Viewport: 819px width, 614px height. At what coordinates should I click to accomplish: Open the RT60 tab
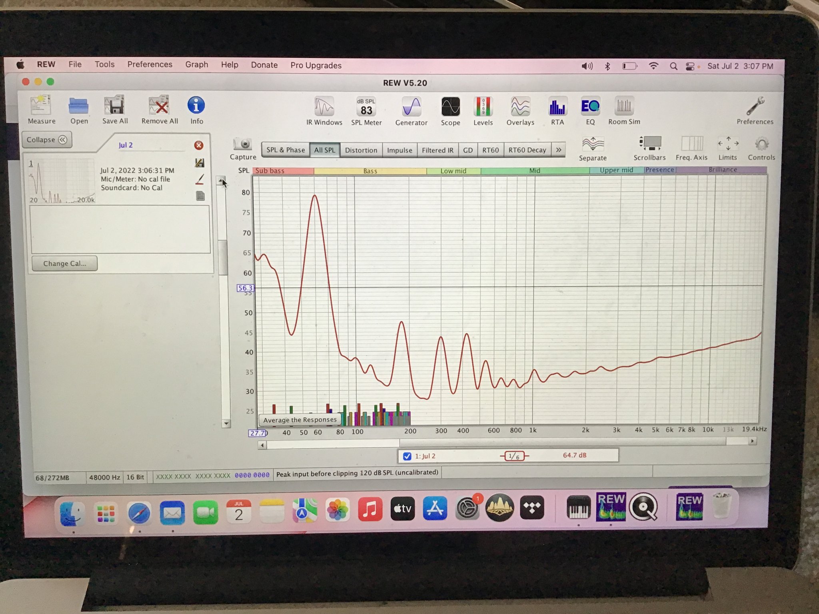490,150
